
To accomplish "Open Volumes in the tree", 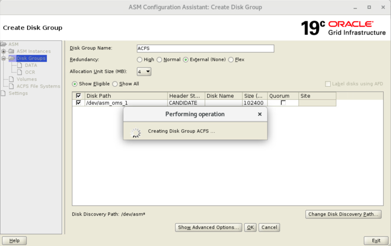I will click(27, 79).
